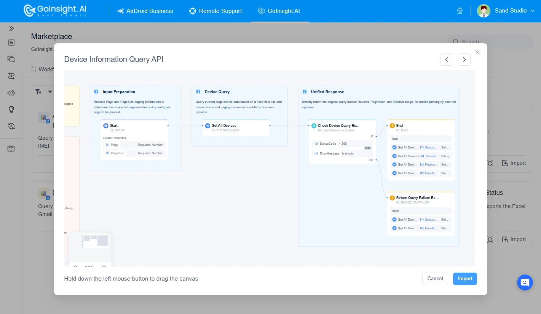
Task: Click the second workflow card's chart icon
Action: pyautogui.click(x=44, y=194)
